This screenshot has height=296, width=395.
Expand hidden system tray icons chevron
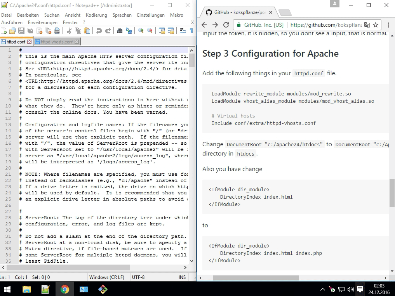[x=323, y=289]
